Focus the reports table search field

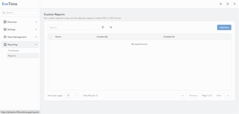(73, 27)
